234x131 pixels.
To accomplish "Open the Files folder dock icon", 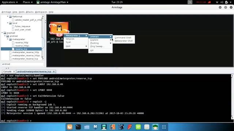I will click(x=87, y=127).
